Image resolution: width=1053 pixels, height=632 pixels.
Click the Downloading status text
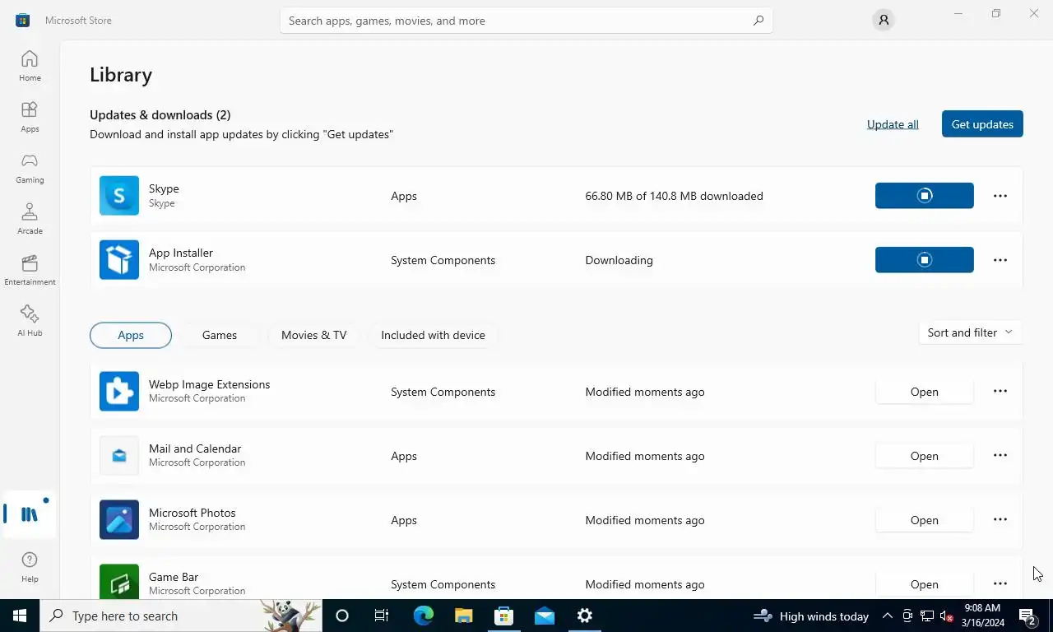point(619,260)
